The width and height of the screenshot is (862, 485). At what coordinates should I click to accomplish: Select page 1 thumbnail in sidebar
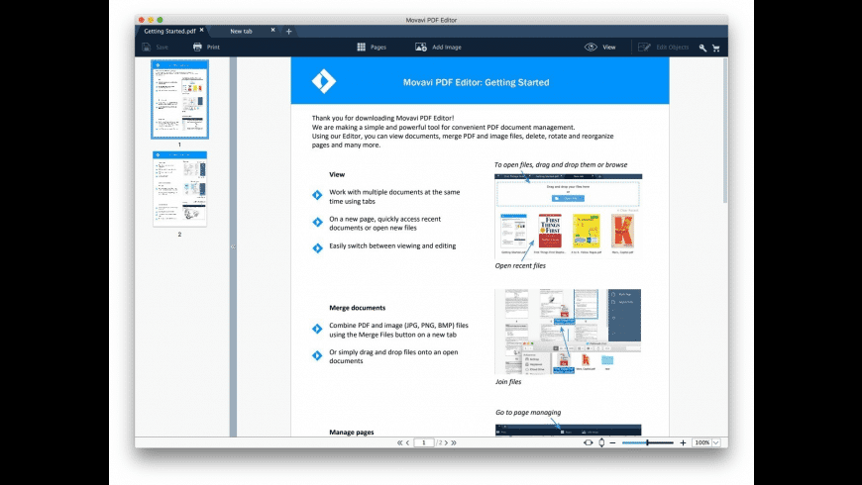[179, 99]
